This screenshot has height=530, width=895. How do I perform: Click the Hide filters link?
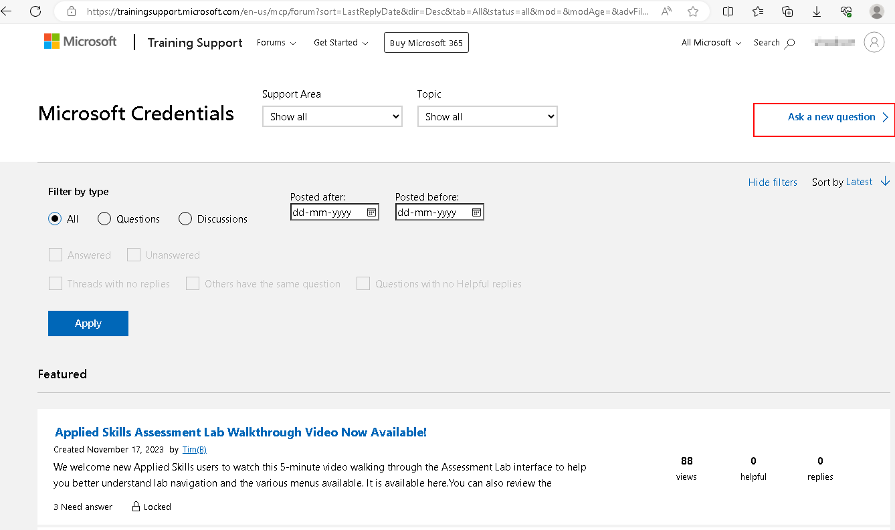point(773,181)
